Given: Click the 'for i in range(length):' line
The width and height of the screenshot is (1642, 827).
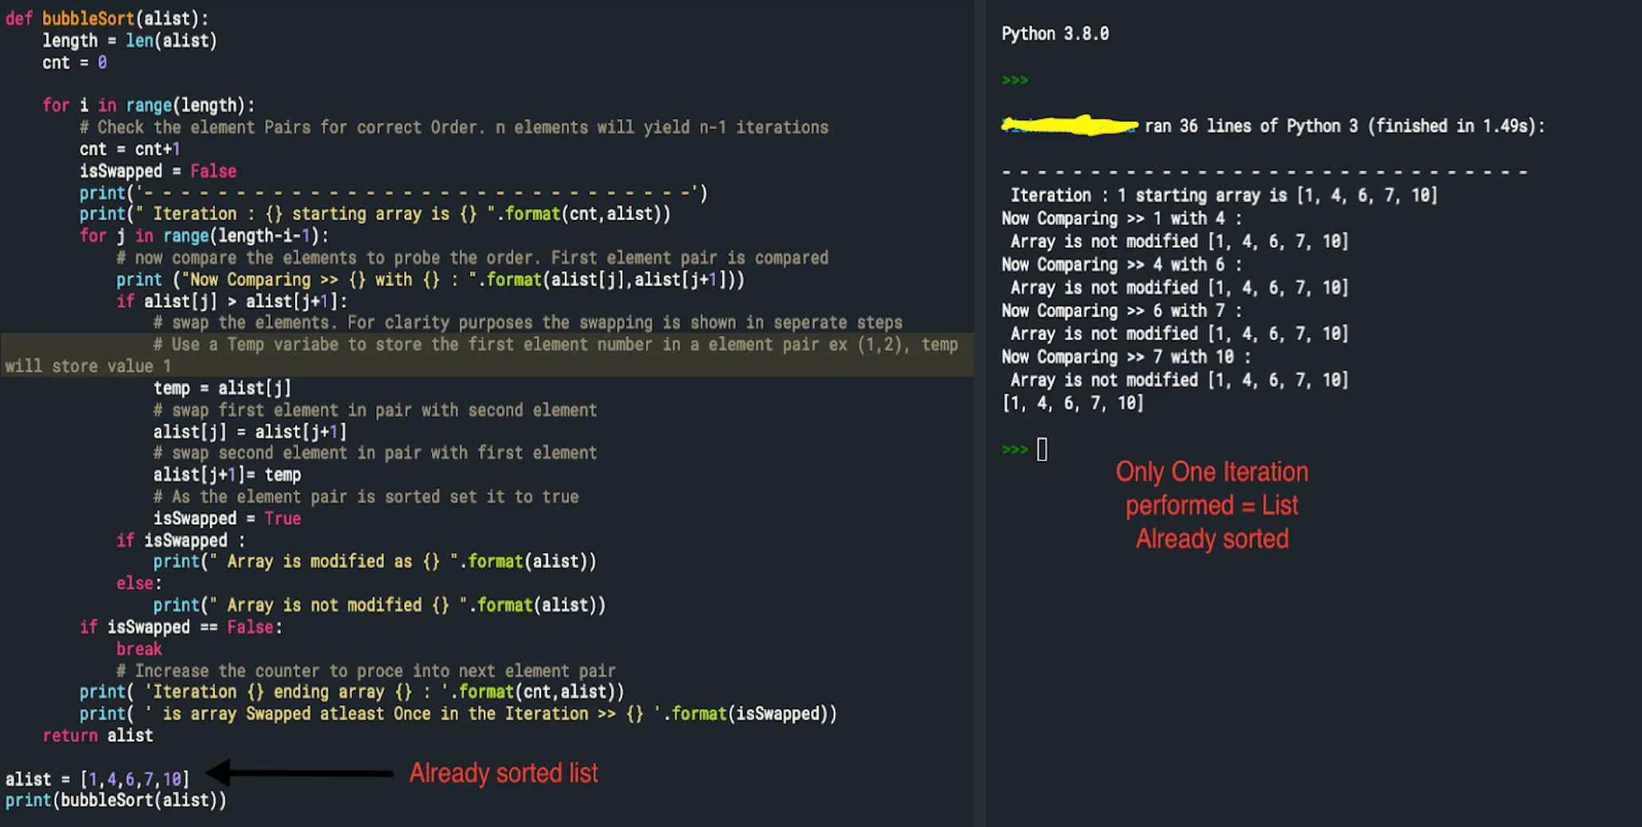Looking at the screenshot, I should coord(149,105).
